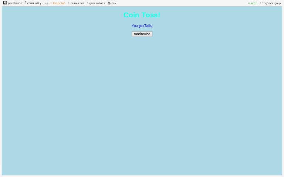
Task: Open the login/signup link
Action: [271, 3]
